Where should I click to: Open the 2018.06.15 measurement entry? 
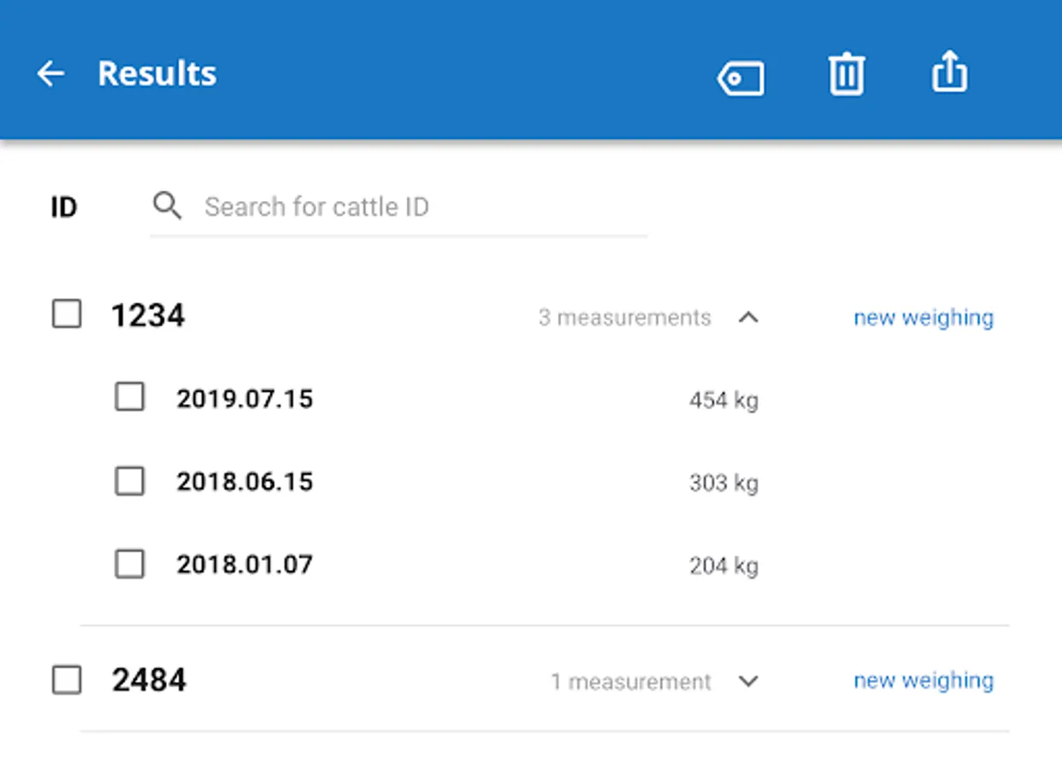click(x=245, y=482)
